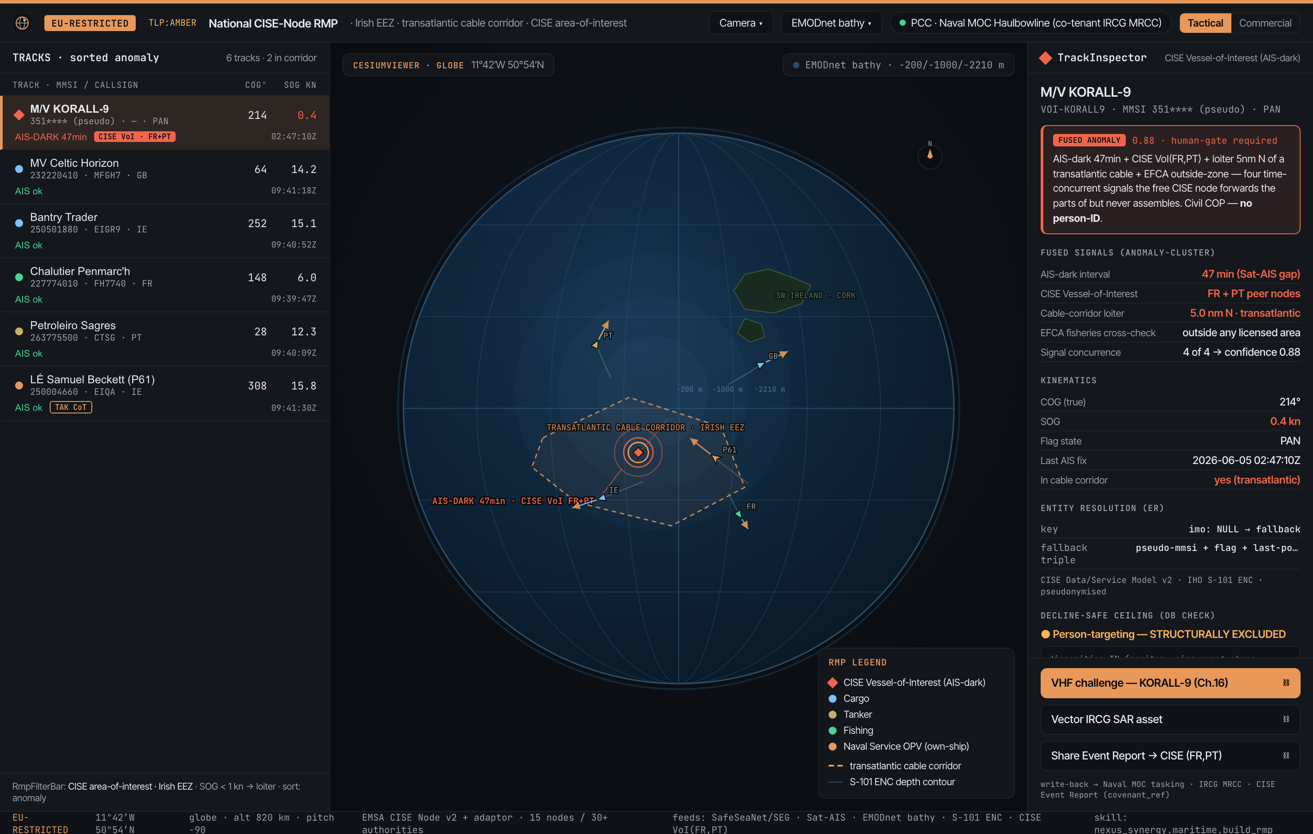Click the globe logo icon in header
1313x834 pixels.
(x=22, y=23)
